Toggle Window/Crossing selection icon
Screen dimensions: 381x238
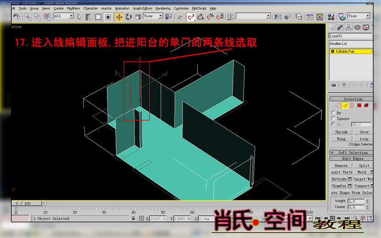[x=108, y=17]
